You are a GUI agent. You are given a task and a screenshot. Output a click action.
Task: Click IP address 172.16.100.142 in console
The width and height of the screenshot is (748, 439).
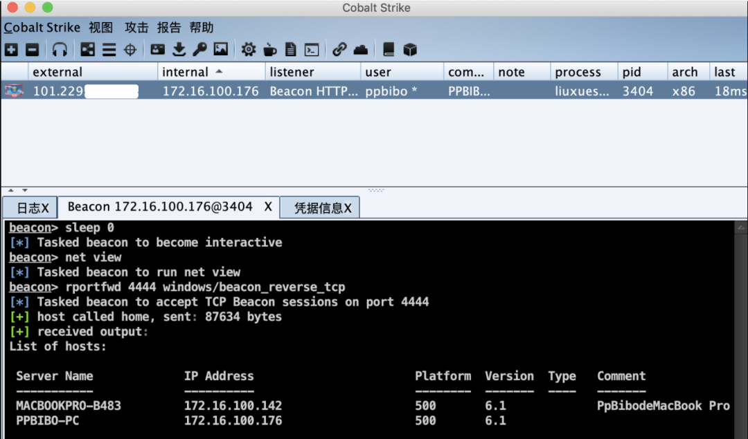tap(233, 406)
